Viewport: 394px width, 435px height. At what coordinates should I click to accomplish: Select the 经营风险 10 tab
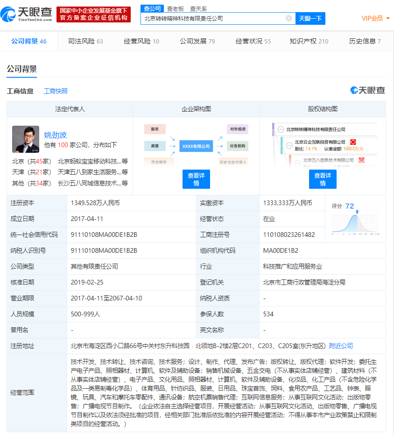pos(141,41)
